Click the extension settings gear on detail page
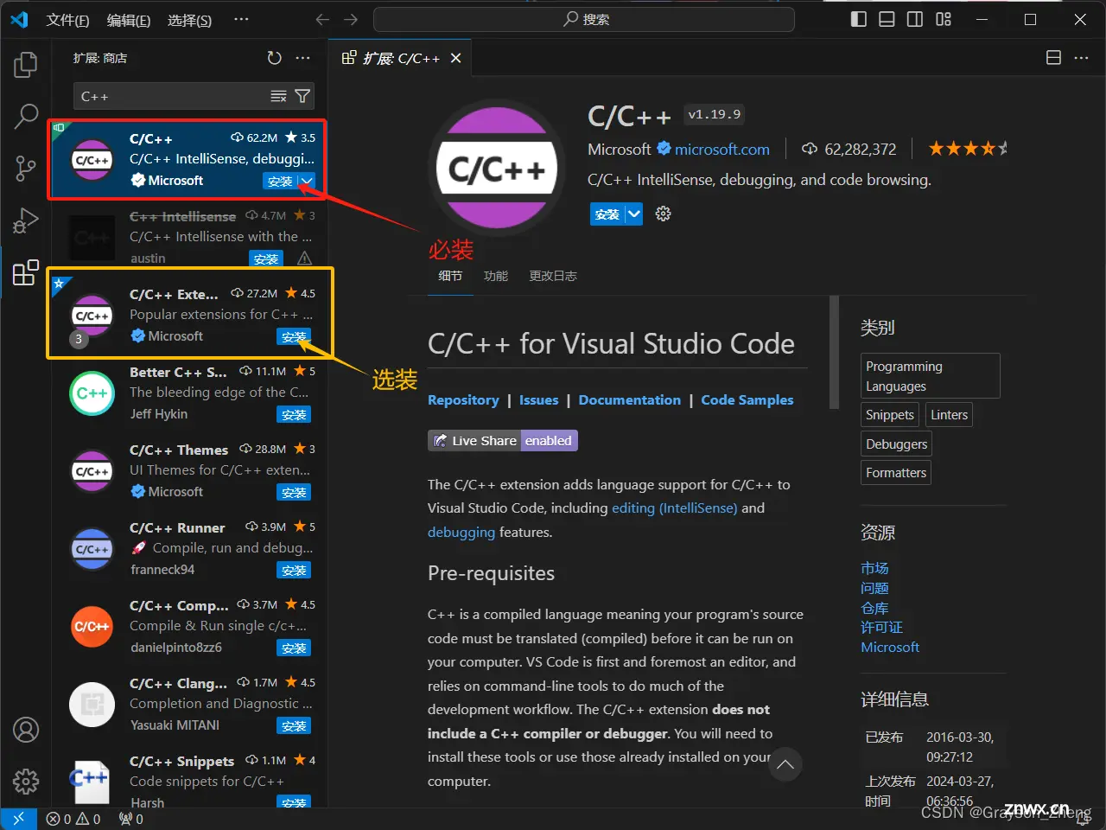This screenshot has width=1106, height=830. coord(664,214)
